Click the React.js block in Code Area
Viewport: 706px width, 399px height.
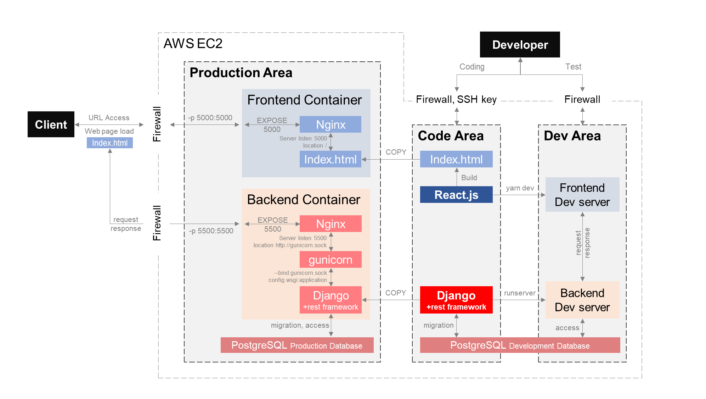click(x=456, y=195)
